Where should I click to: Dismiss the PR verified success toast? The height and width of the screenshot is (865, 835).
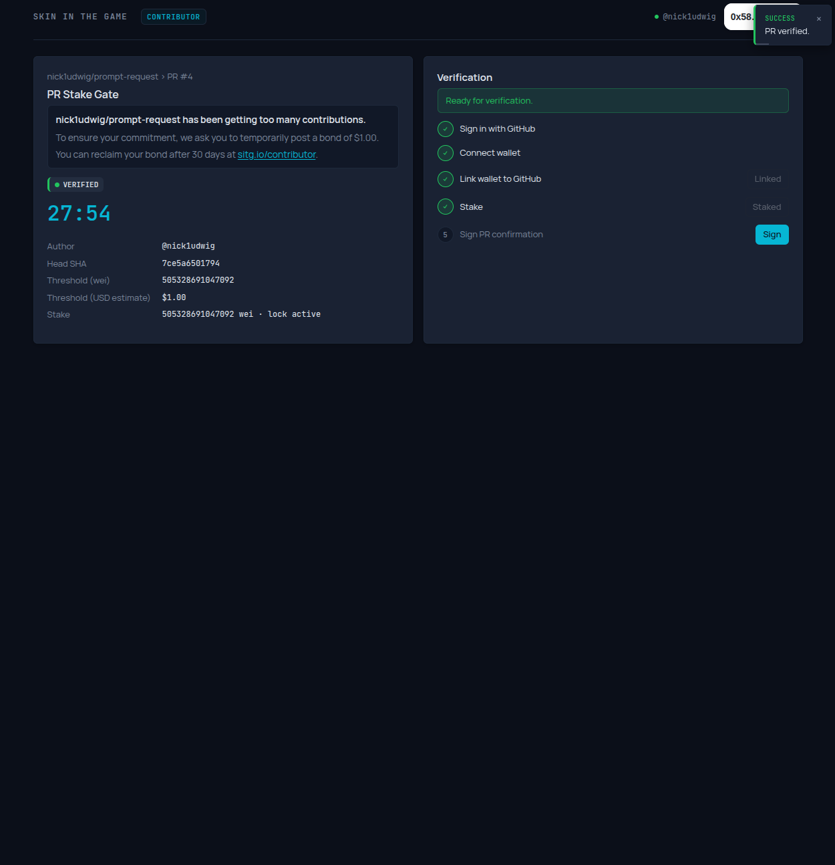(x=818, y=19)
